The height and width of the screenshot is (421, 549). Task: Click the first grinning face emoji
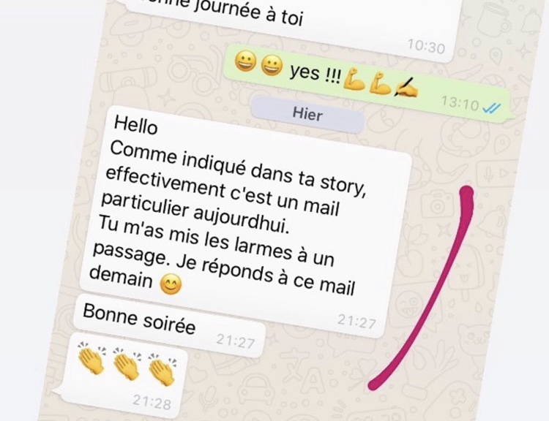point(245,61)
